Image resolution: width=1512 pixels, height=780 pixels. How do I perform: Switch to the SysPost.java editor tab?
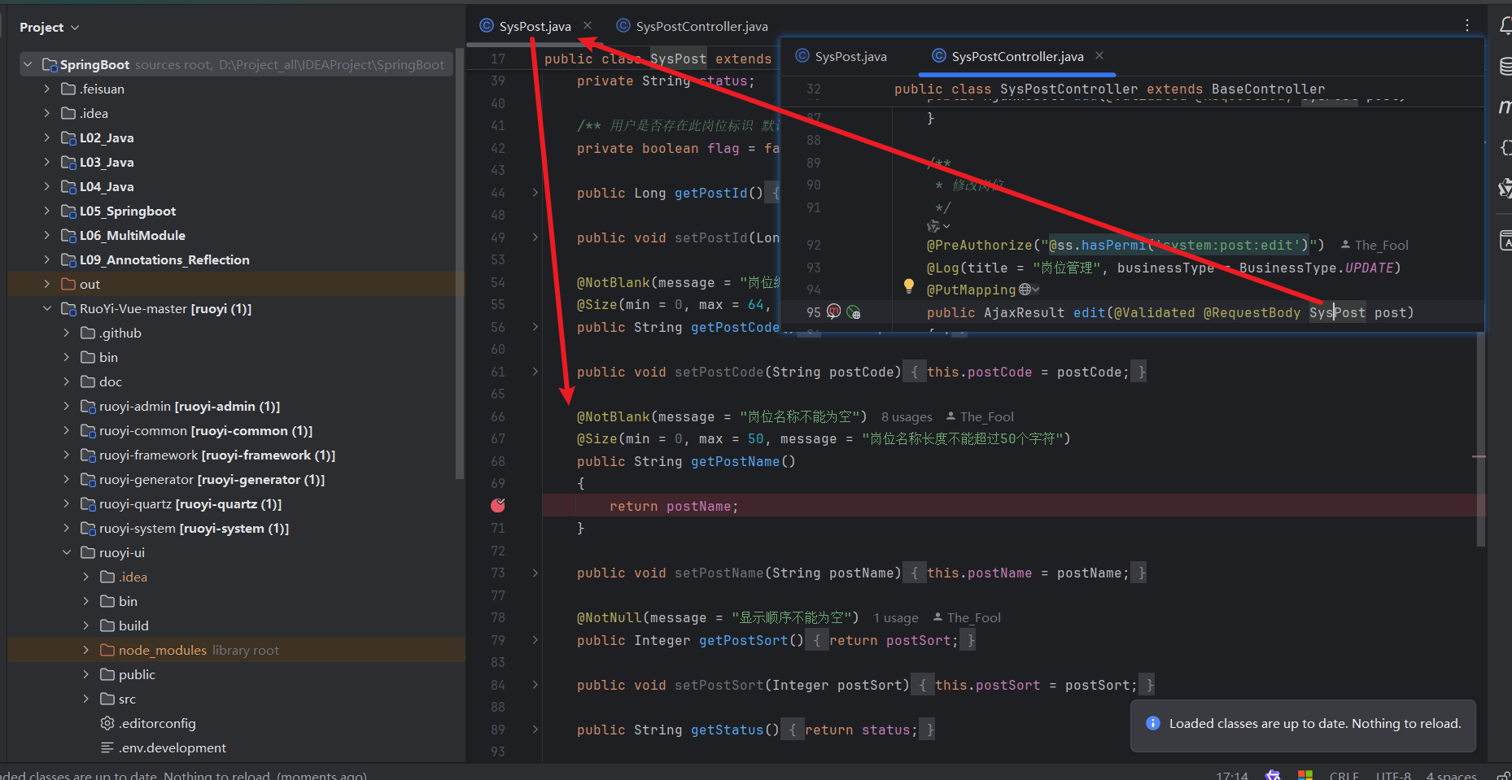(535, 26)
